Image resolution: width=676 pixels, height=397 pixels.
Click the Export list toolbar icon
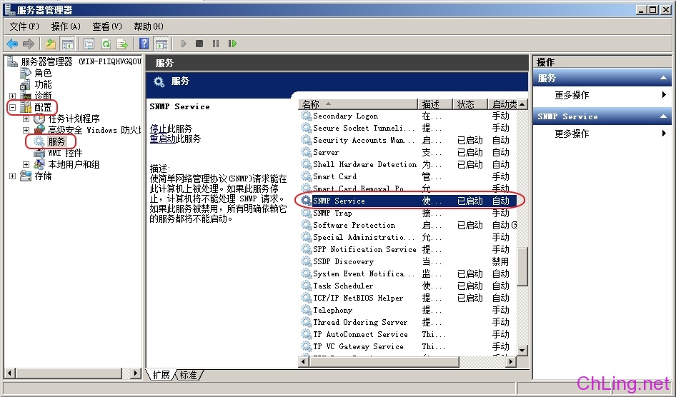[x=122, y=44]
